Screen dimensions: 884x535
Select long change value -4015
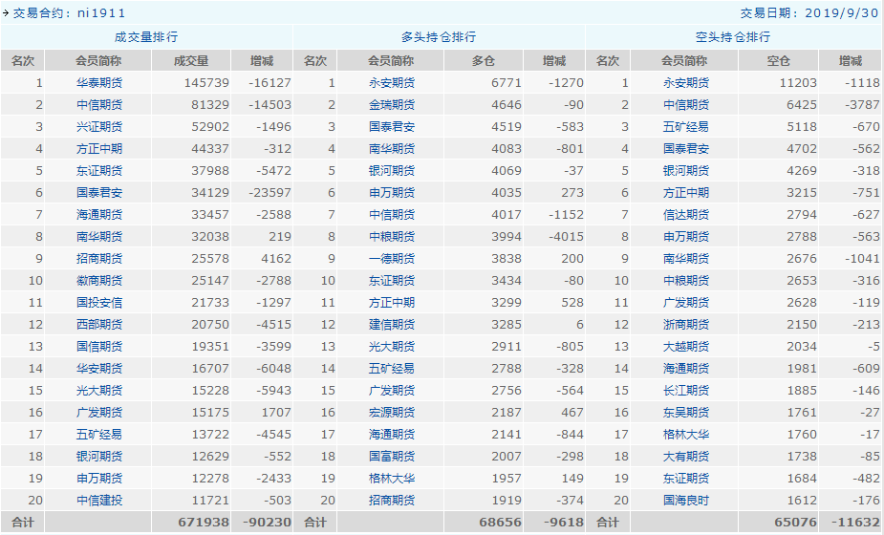(x=566, y=237)
